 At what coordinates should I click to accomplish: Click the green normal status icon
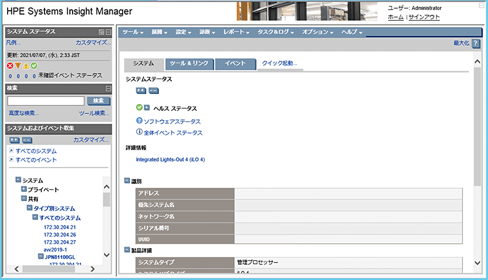(34, 66)
